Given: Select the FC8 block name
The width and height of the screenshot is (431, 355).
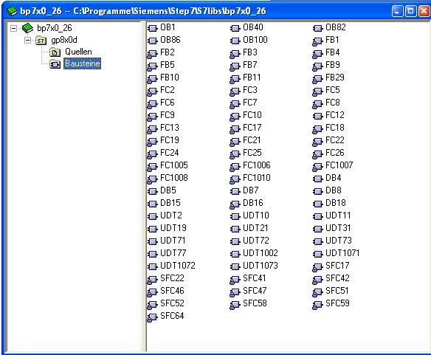Looking at the screenshot, I should click(333, 103).
